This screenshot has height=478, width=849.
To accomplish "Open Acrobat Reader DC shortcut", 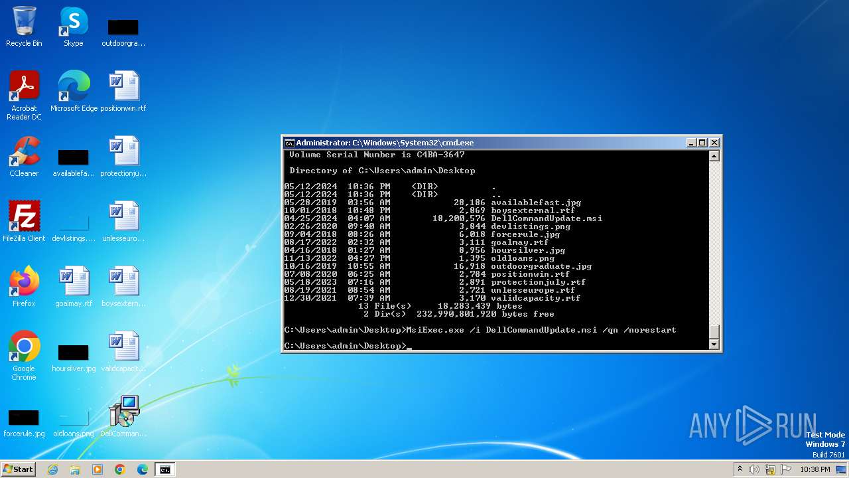I will [24, 95].
